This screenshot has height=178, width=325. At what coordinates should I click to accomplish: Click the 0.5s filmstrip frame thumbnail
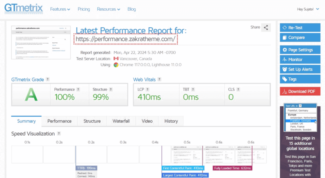[x=187, y=154]
